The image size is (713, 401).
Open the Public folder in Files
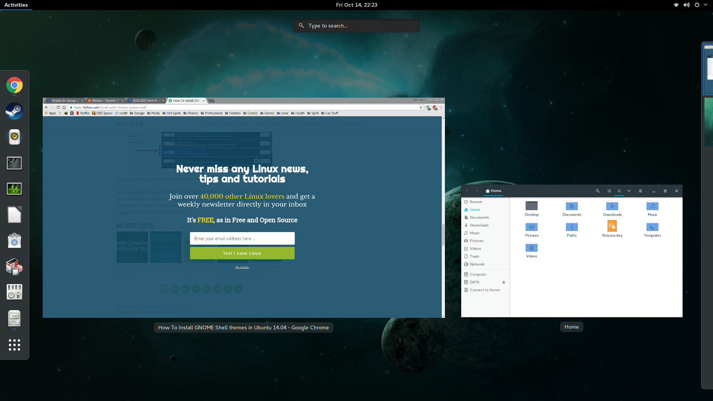click(x=572, y=229)
